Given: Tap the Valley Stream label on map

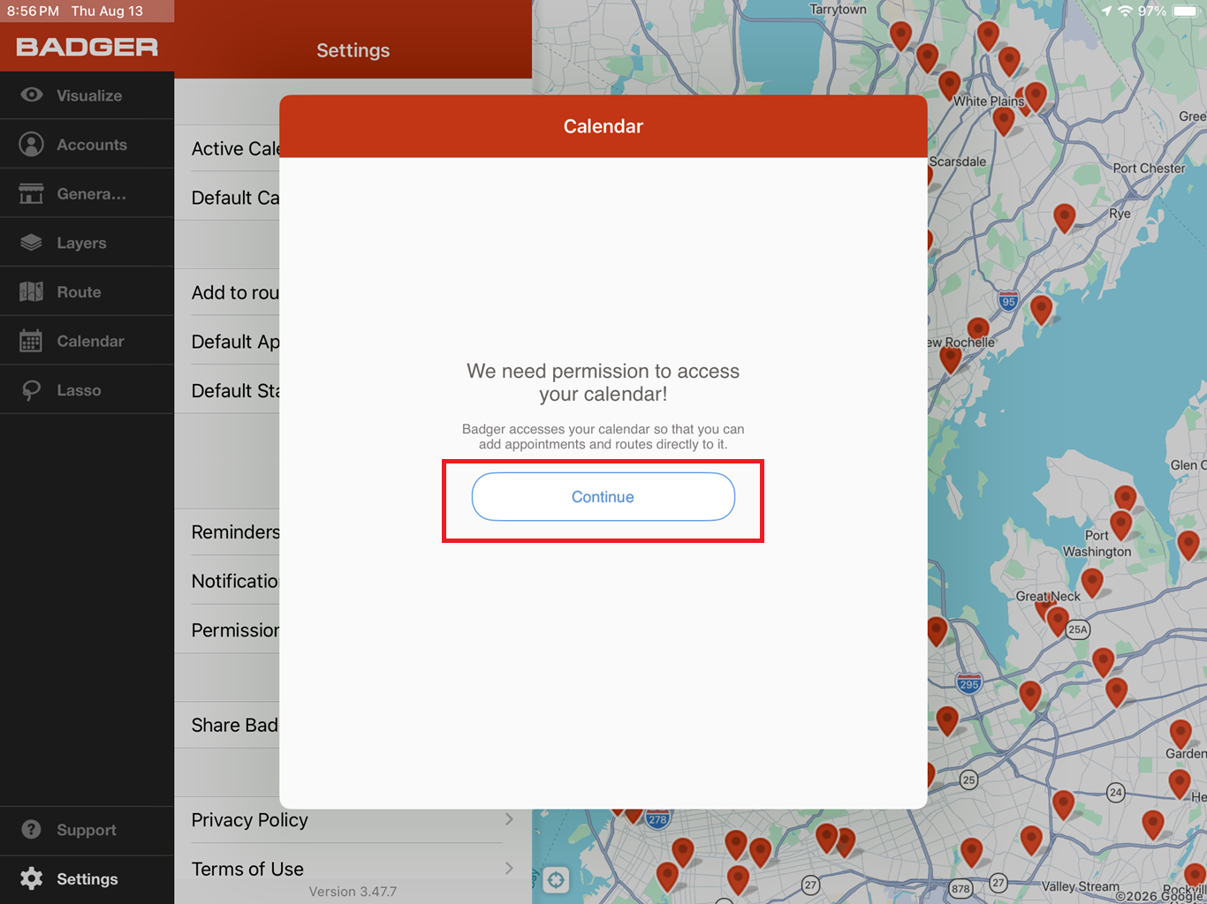Looking at the screenshot, I should click(1080, 886).
